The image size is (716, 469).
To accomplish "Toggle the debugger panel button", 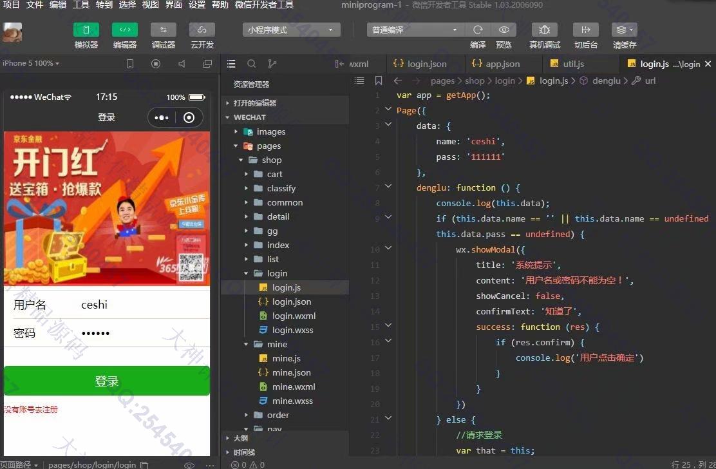I will coord(163,30).
